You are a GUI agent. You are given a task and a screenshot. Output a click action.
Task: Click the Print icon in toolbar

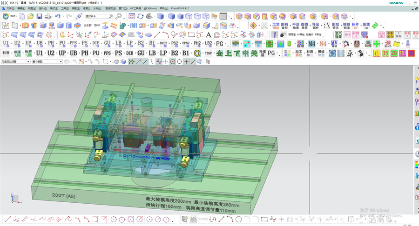pos(48,16)
